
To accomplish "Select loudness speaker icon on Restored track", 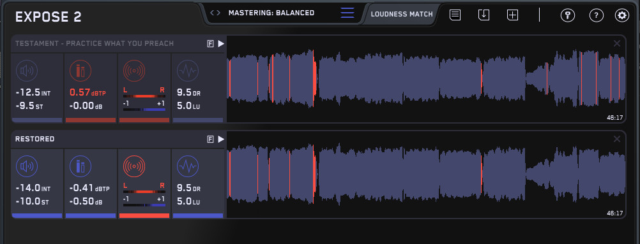I will [27, 166].
